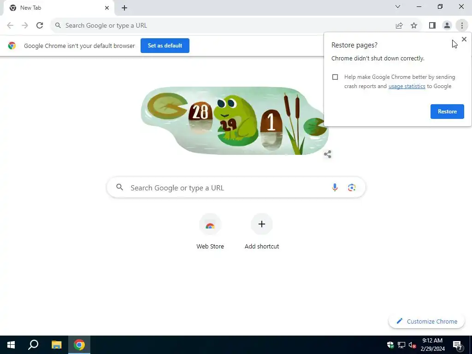
Task: Open the side panel icon
Action: [x=432, y=26]
